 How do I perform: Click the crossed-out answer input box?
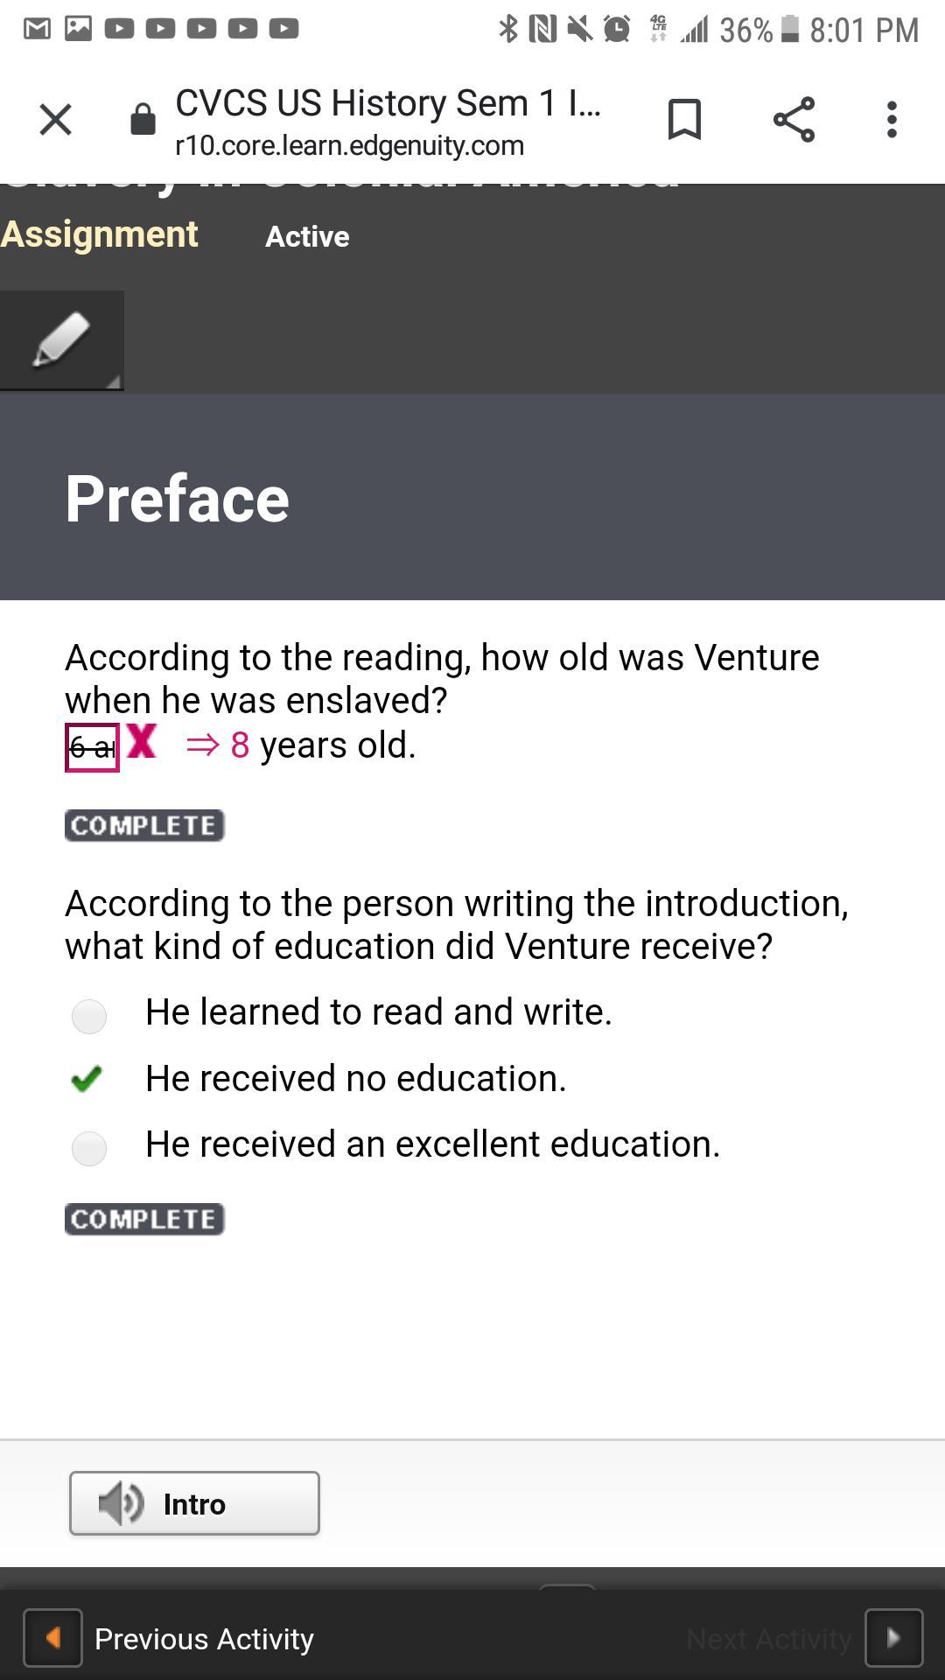(x=92, y=747)
